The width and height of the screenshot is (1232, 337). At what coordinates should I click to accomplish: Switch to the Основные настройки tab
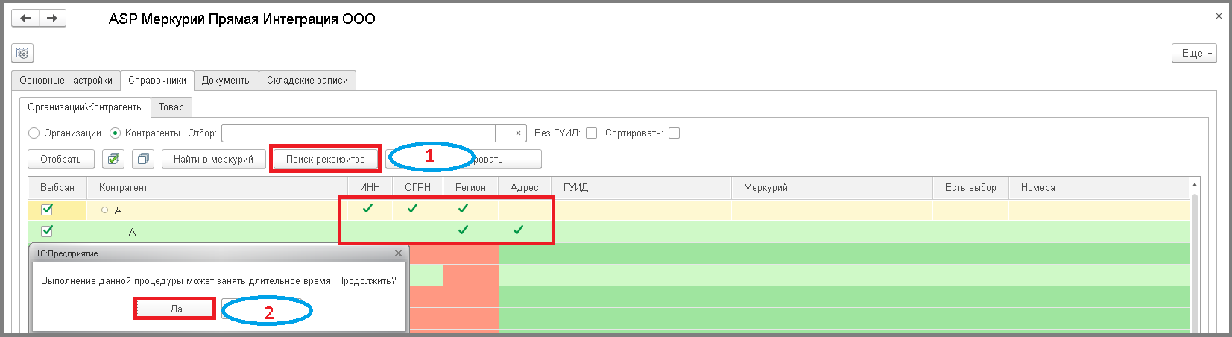(x=66, y=81)
